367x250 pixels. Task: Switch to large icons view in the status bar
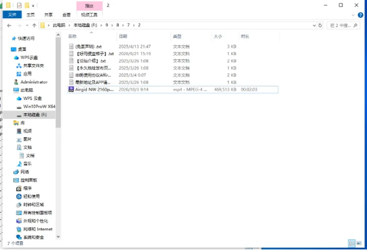pos(359,243)
